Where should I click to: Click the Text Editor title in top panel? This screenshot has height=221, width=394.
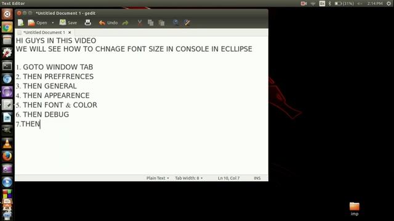point(14,4)
